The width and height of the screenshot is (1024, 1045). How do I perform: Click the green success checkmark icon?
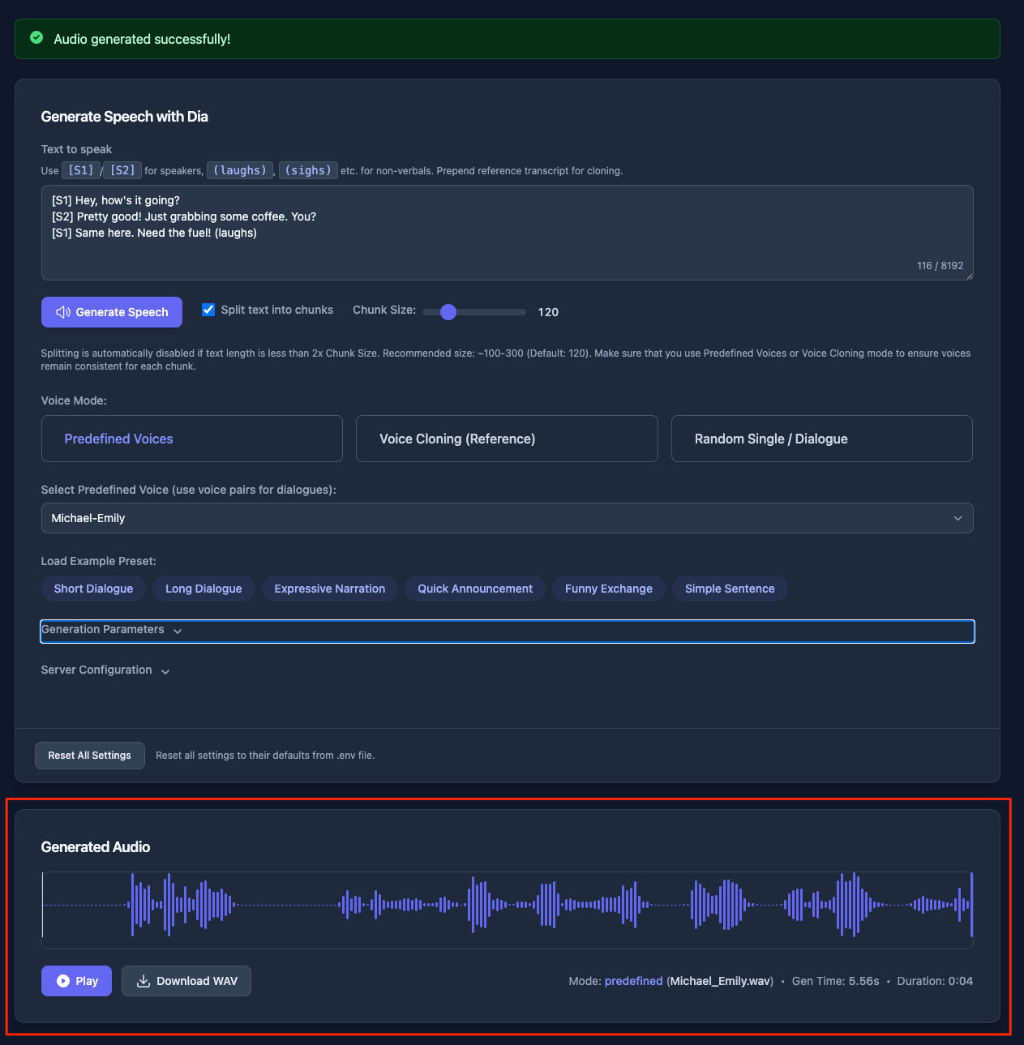[x=36, y=38]
